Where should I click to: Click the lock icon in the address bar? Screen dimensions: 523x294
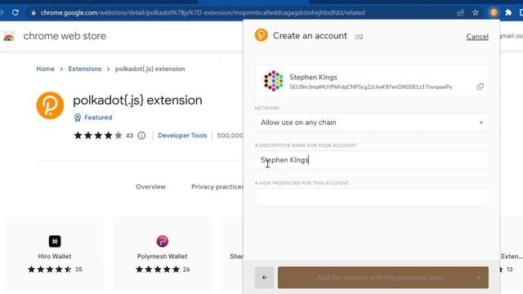pyautogui.click(x=34, y=13)
